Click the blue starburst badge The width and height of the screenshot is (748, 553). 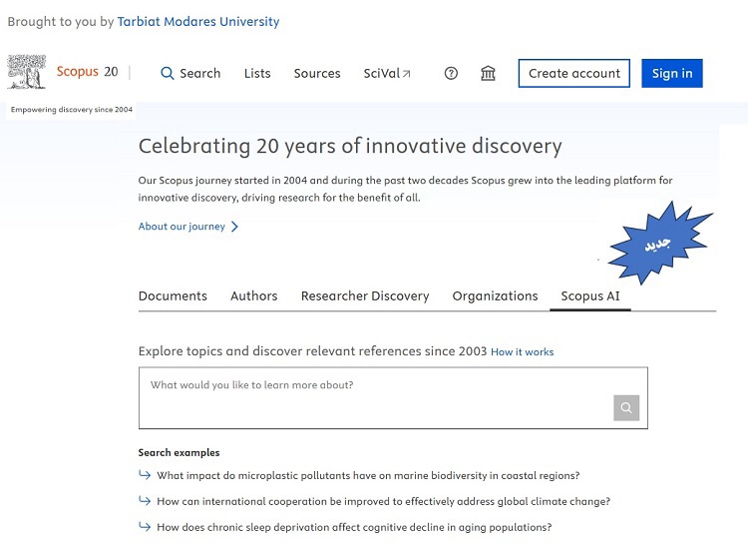pyautogui.click(x=658, y=243)
